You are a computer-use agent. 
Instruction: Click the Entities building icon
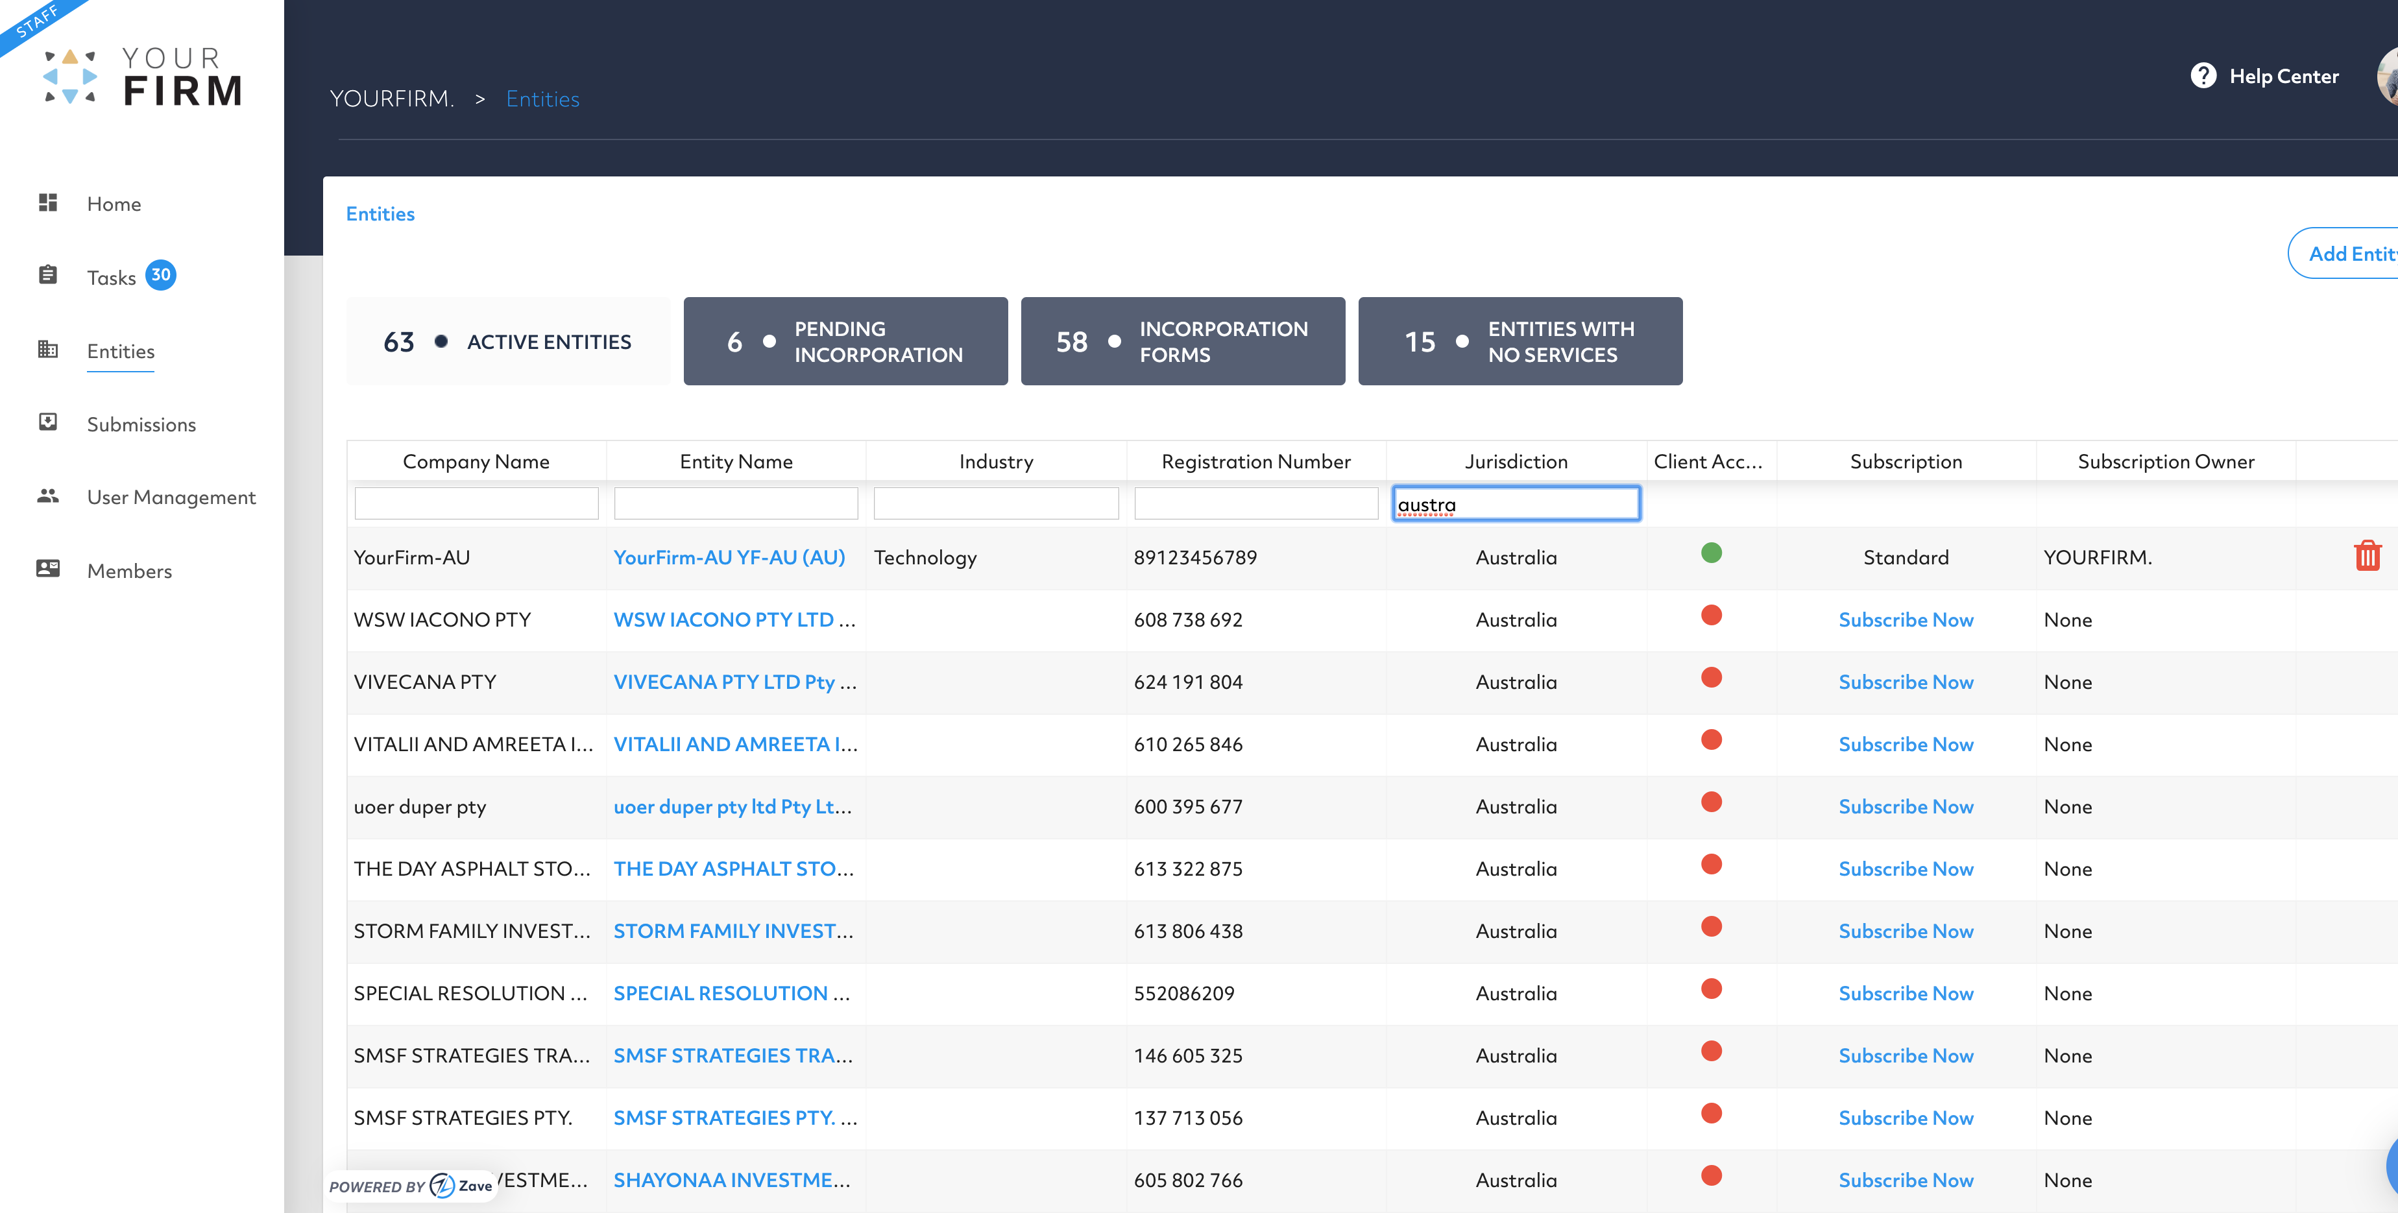coord(47,350)
